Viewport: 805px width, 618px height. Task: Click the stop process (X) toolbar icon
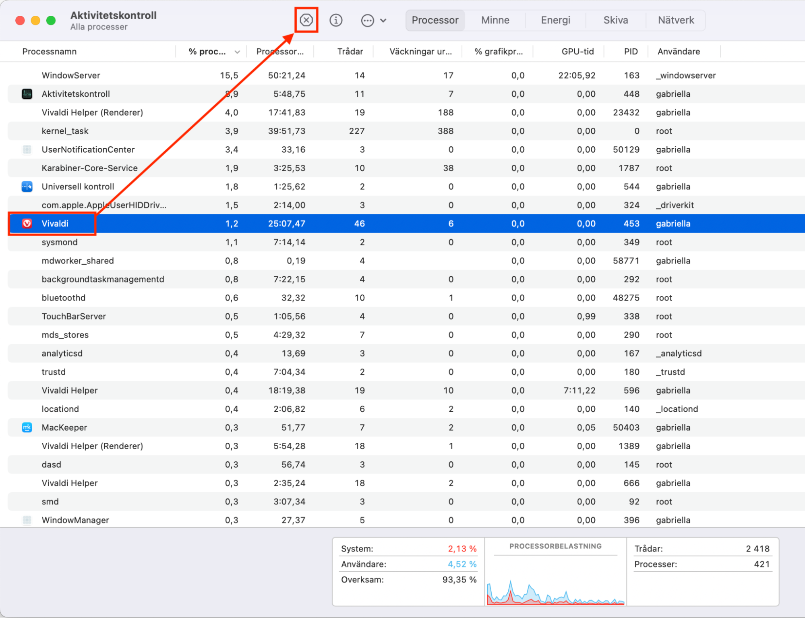click(x=306, y=20)
